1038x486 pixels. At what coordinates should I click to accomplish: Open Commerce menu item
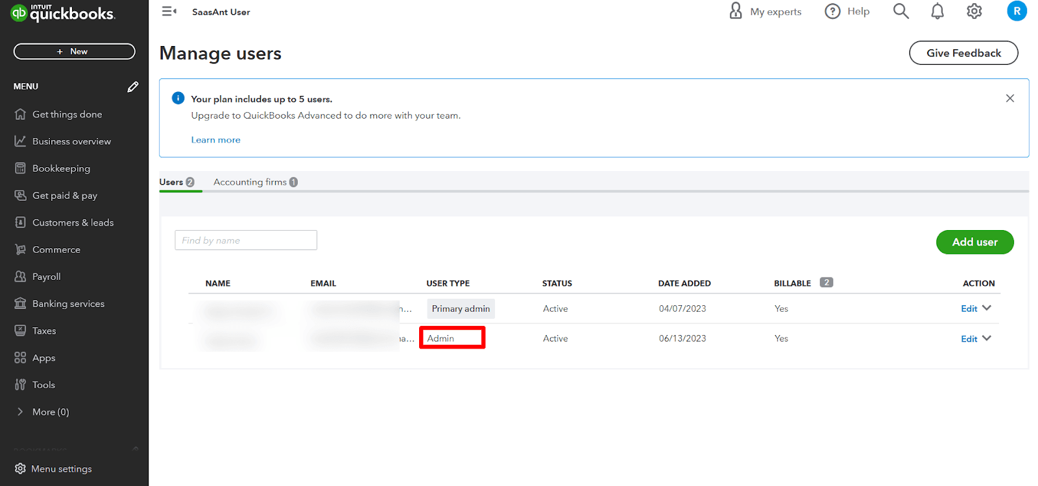[x=56, y=249]
